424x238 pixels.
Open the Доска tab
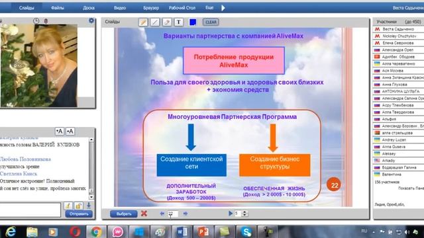pos(89,8)
